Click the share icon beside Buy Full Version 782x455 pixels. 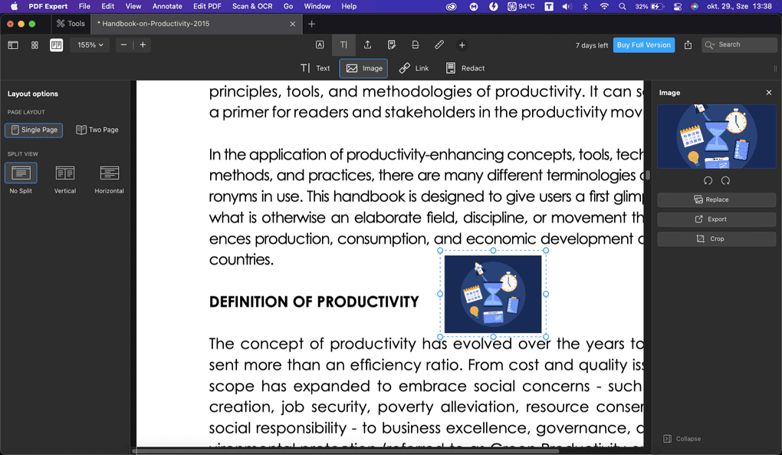tap(688, 45)
